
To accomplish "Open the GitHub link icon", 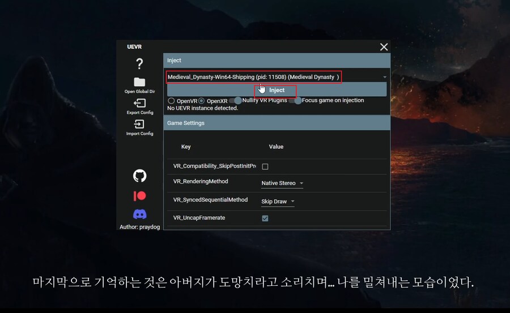I will 139,176.
